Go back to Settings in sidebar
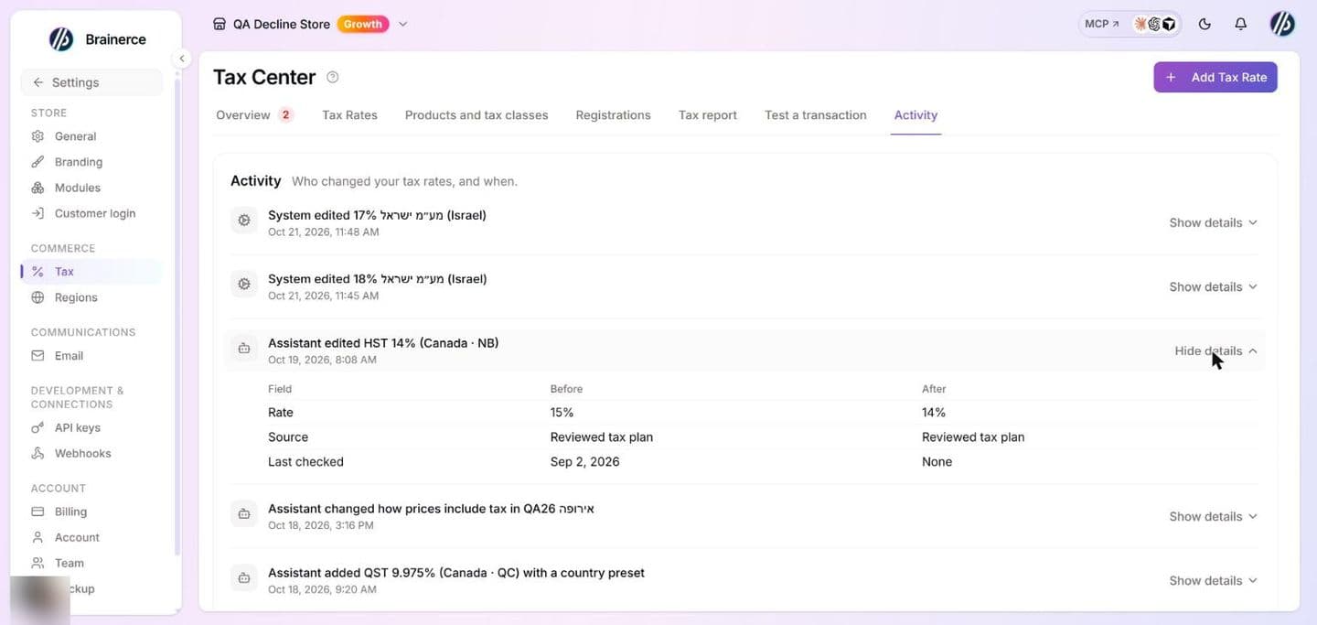 pyautogui.click(x=91, y=82)
